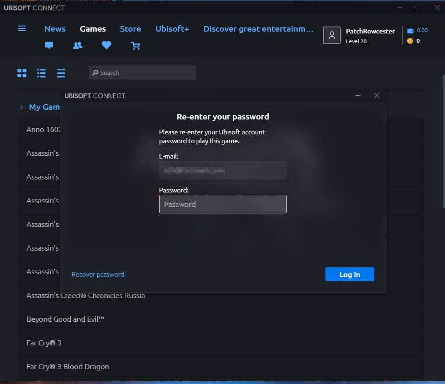
Task: Click the search magnifier icon
Action: [95, 73]
